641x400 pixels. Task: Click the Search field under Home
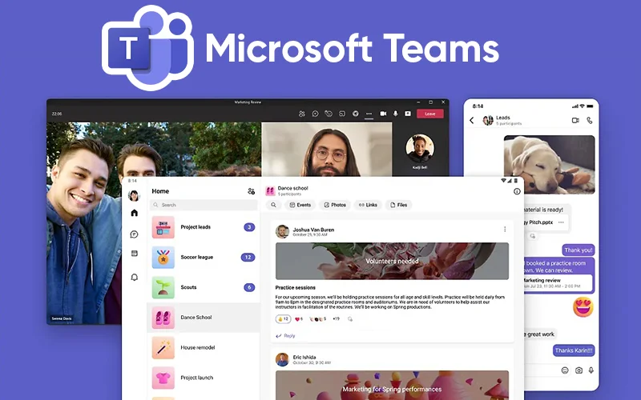coord(204,205)
